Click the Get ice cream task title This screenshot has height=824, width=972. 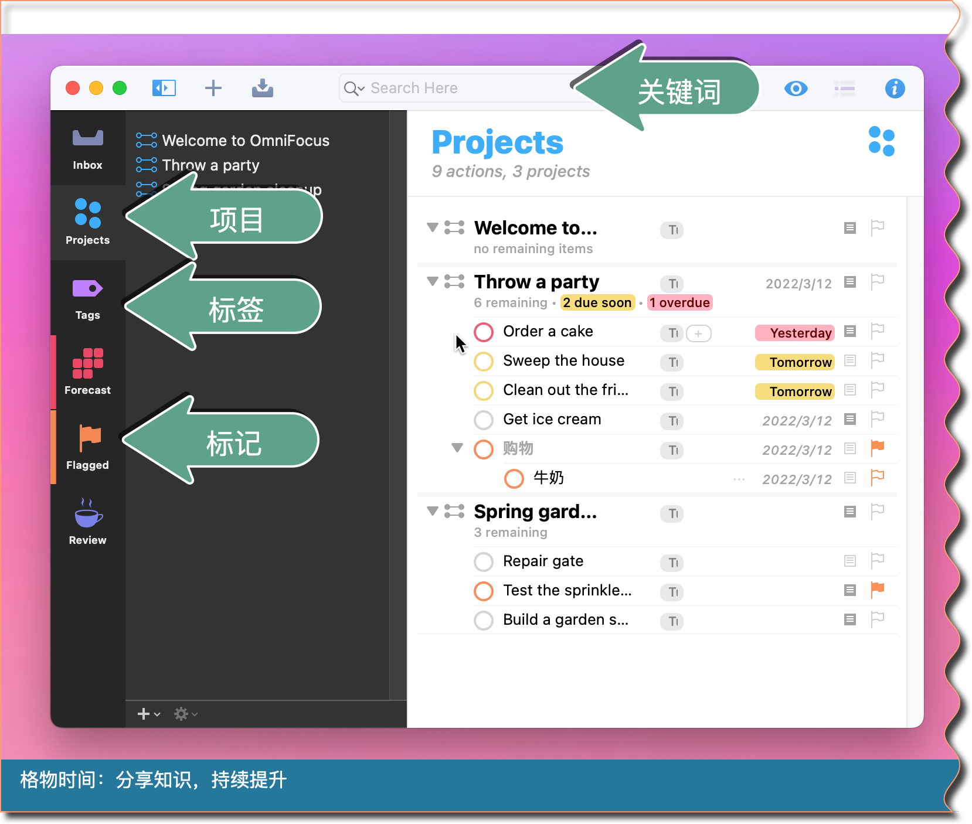552,419
